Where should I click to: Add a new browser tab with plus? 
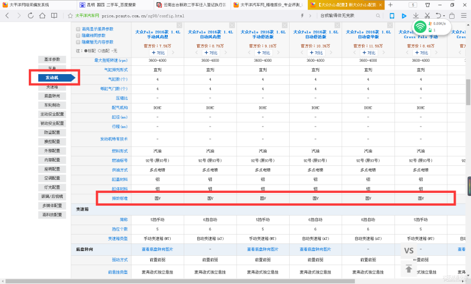[x=390, y=5]
